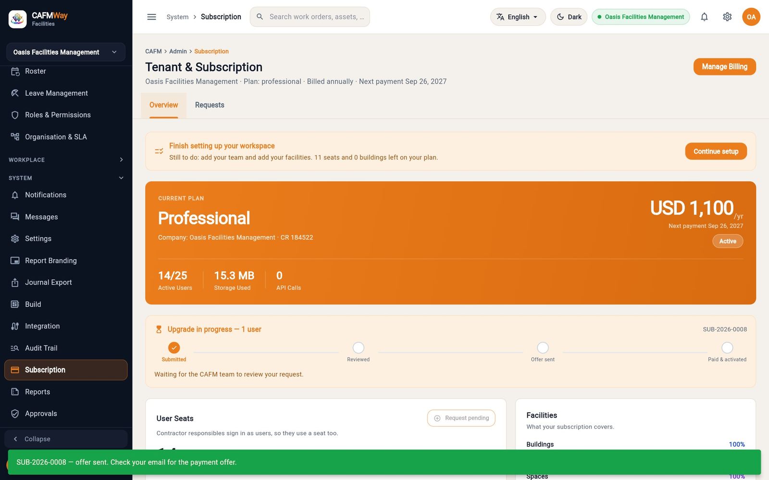
Task: Click the hourglass icon beside Upgrade in progress
Action: click(159, 329)
